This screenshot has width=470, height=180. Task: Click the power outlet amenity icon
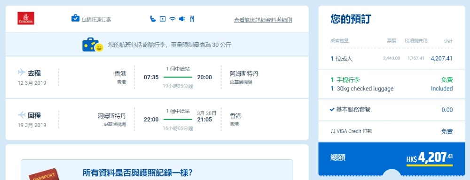(x=182, y=19)
